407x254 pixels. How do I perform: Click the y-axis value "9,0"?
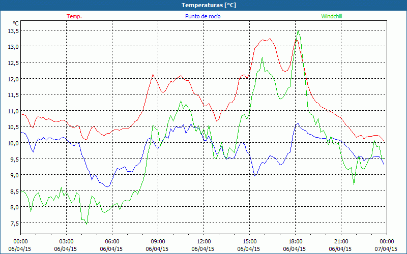click(x=15, y=175)
